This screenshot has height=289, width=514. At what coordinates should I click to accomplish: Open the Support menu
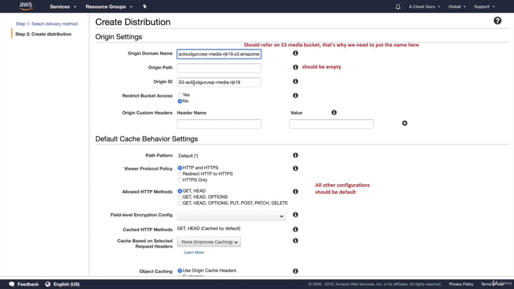point(484,7)
